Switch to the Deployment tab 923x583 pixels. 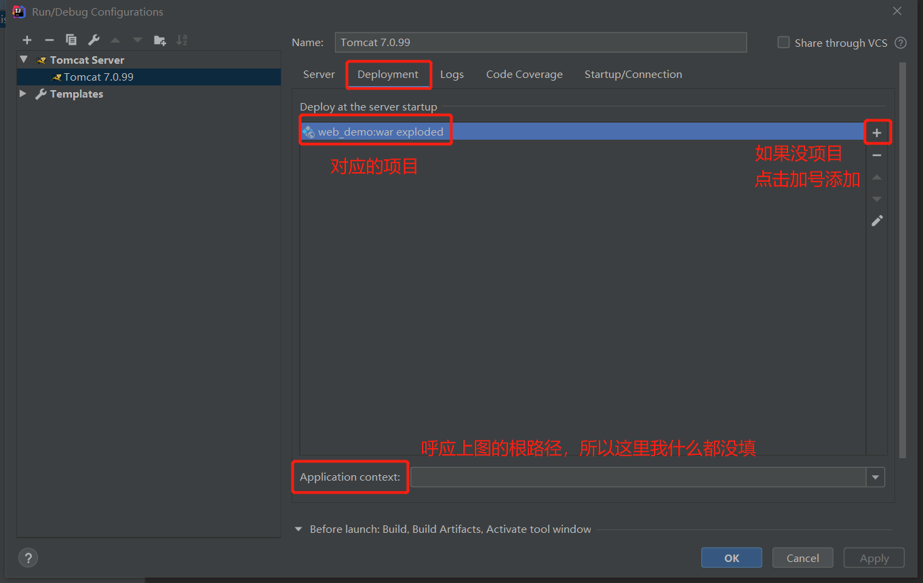[388, 75]
